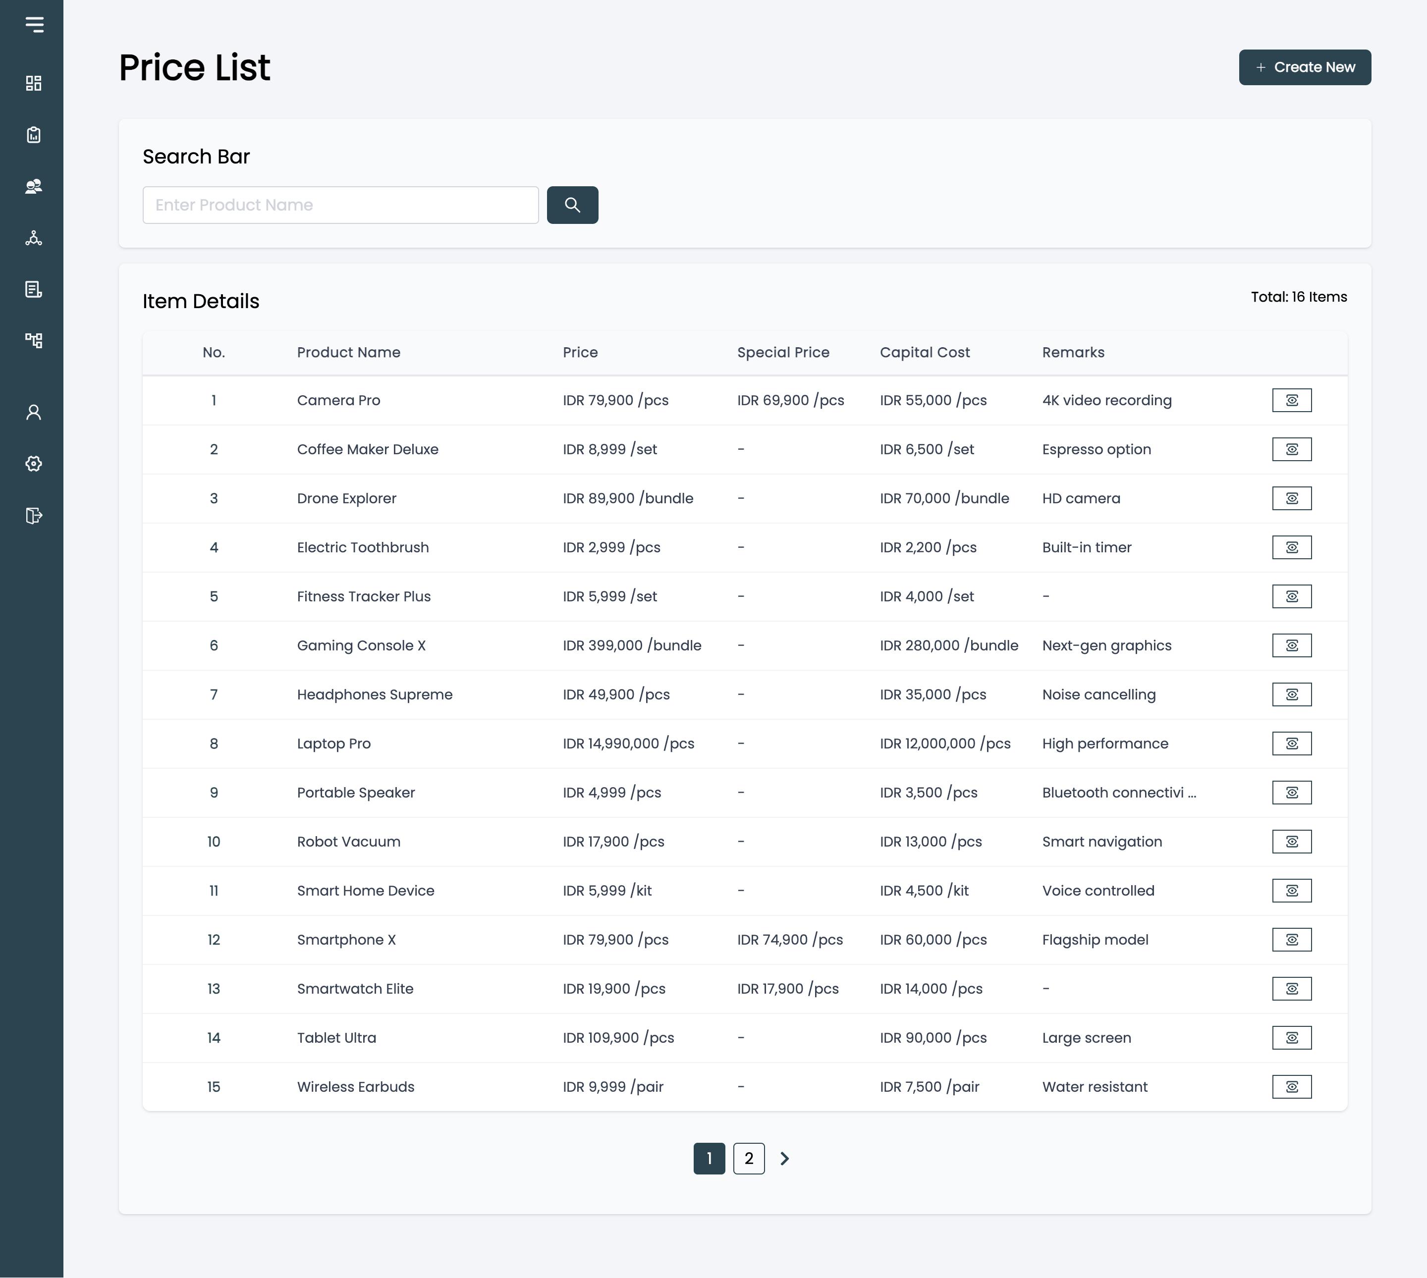View details of Smartwatch Elite row
Viewport: 1427px width, 1278px height.
pyautogui.click(x=1291, y=989)
